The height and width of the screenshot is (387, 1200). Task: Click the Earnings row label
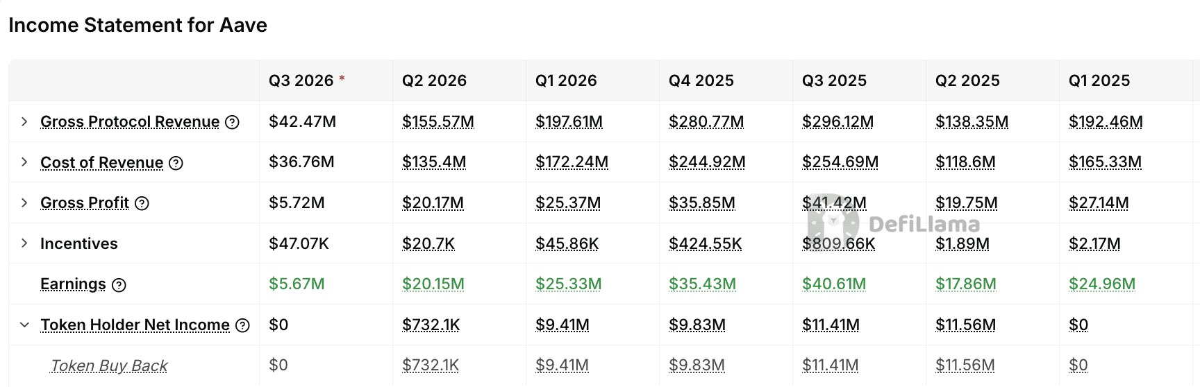[x=73, y=284]
